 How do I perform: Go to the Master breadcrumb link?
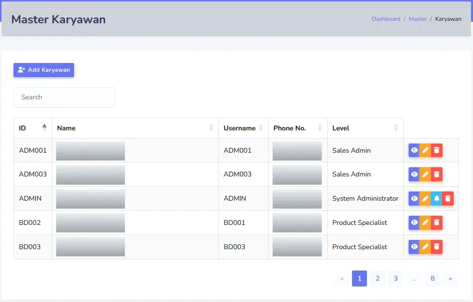pos(418,19)
